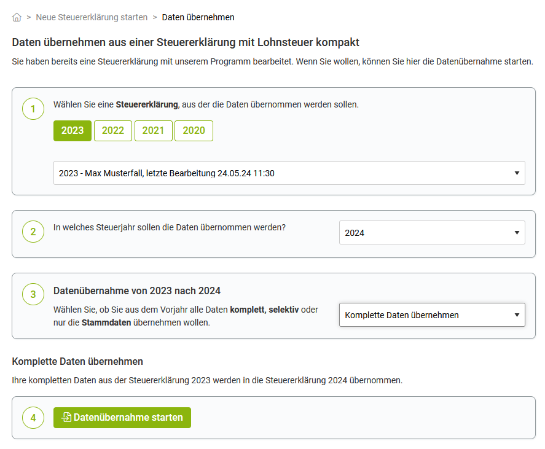Screen dimensions: 545x449
Task: Click the import icon on the start button
Action: 66,418
